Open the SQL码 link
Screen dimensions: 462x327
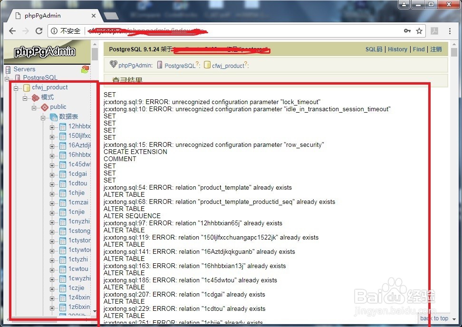(374, 49)
